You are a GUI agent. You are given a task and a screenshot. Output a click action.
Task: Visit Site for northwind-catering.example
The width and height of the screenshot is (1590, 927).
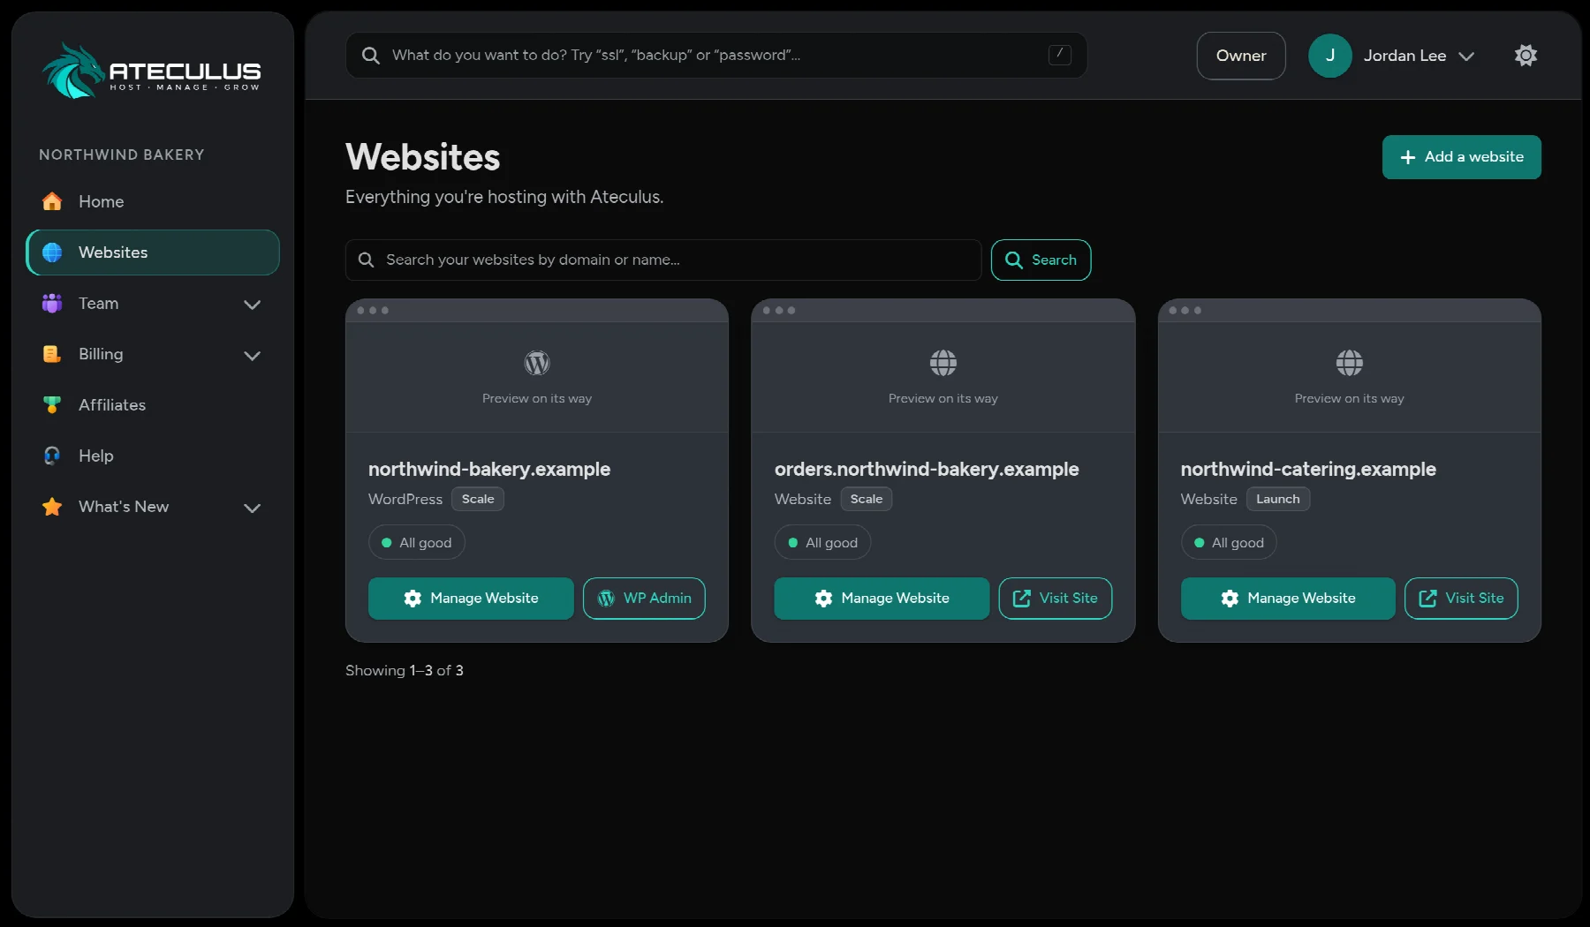(1461, 599)
